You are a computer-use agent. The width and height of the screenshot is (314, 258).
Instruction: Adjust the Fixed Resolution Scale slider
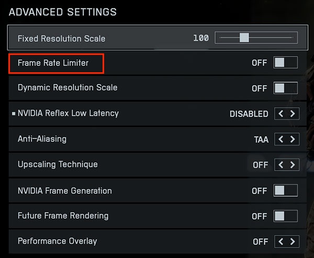(x=244, y=38)
